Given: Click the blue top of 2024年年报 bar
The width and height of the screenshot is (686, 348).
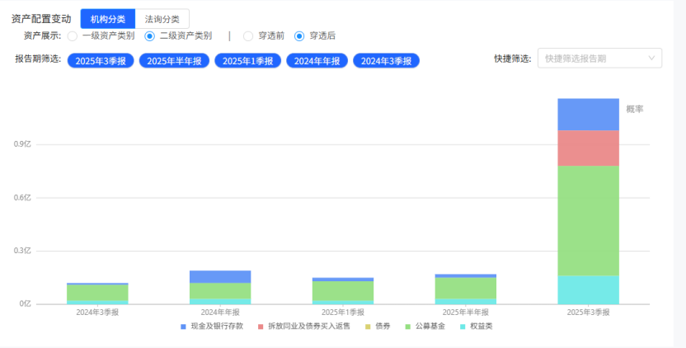Looking at the screenshot, I should (x=220, y=276).
